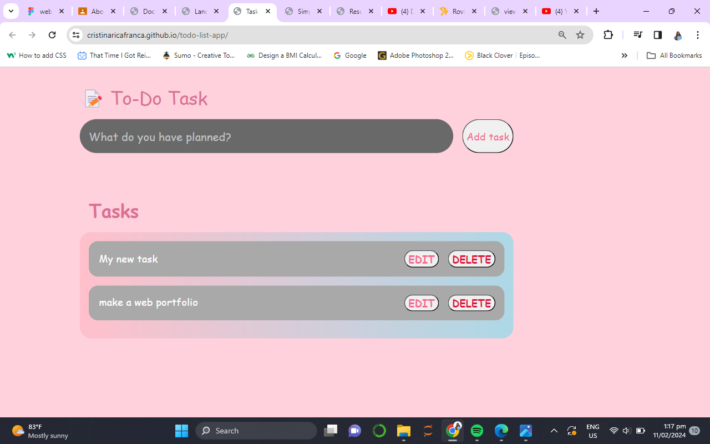The width and height of the screenshot is (710, 444).
Task: Open a new browser tab
Action: [596, 11]
